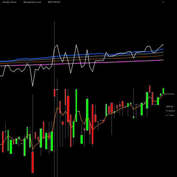Click the tall red candle at chart bottom
Image resolution: width=177 pixels, height=177 pixels.
point(33,162)
